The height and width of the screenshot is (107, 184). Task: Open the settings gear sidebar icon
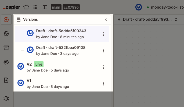click(6, 62)
